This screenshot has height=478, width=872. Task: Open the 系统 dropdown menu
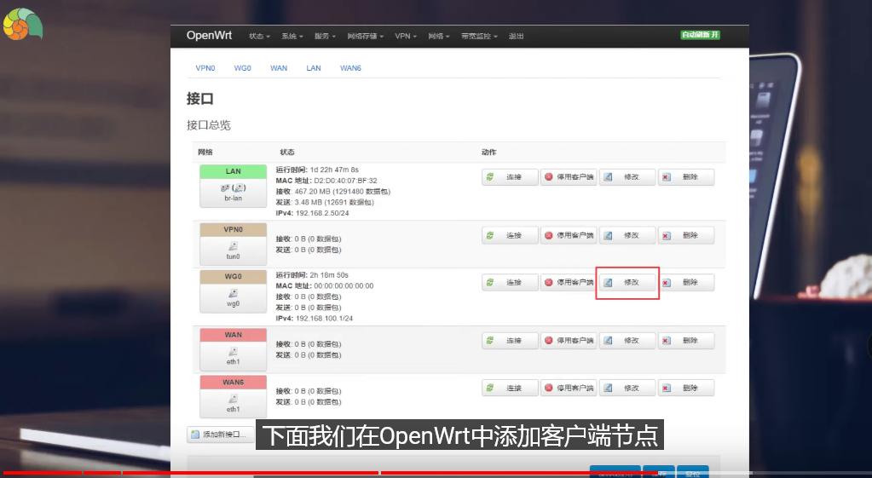click(x=292, y=36)
